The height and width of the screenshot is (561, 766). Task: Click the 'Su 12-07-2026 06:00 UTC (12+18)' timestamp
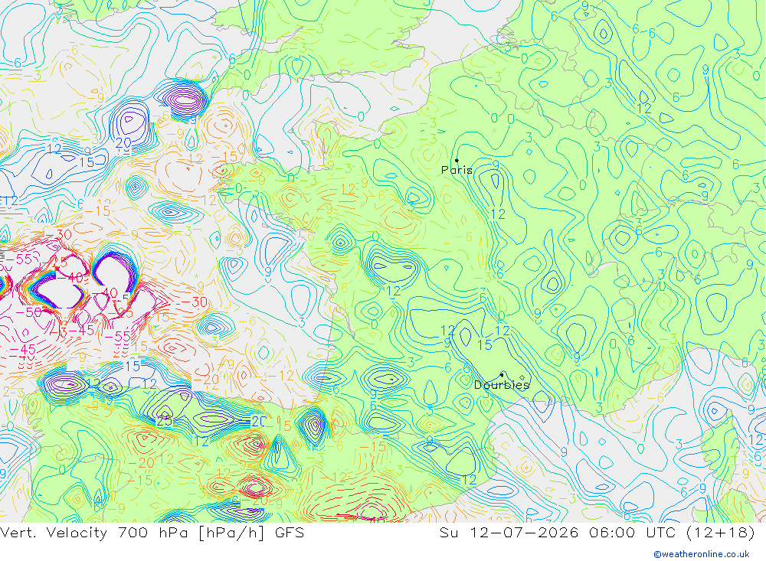[x=597, y=533]
